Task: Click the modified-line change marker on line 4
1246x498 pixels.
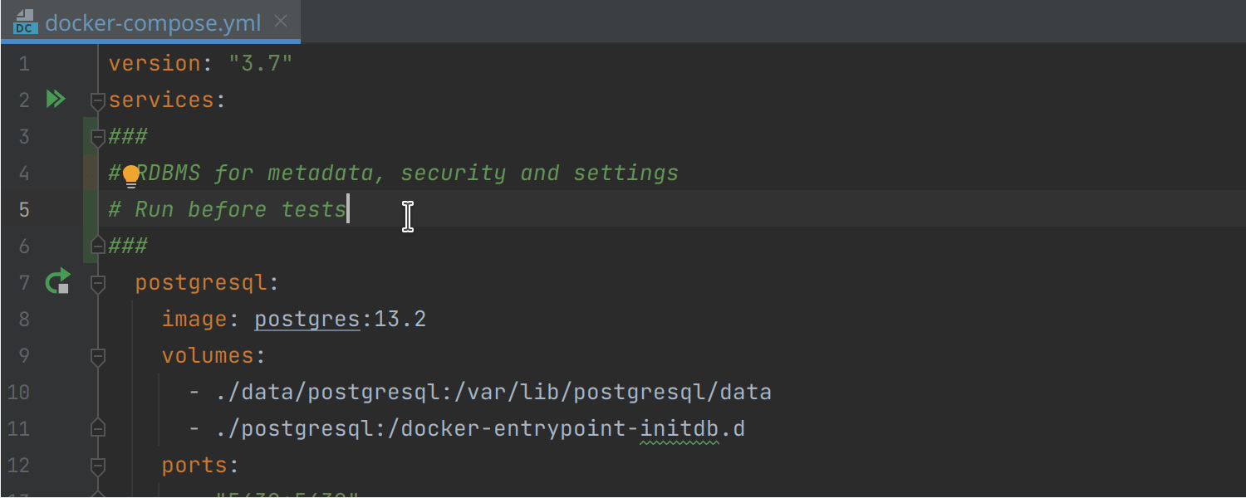Action: 90,173
